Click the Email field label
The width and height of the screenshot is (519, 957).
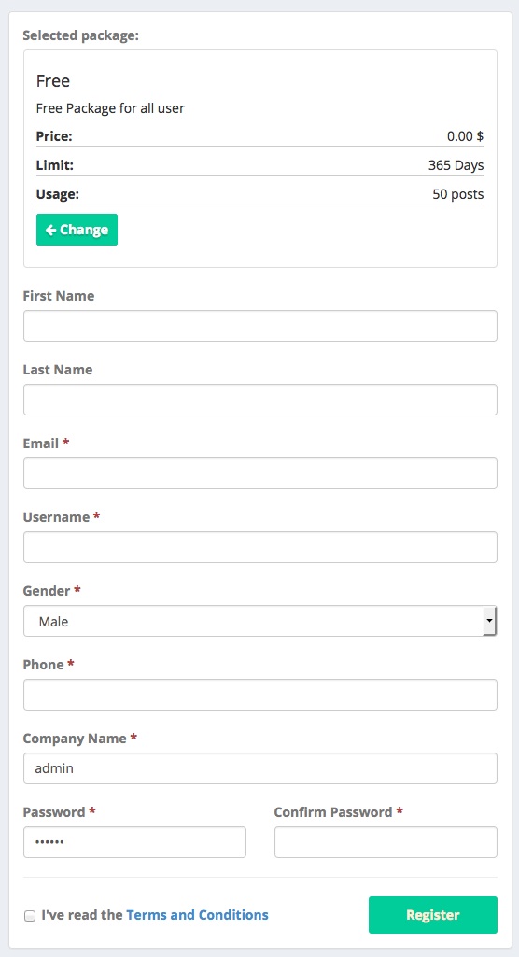pos(41,443)
